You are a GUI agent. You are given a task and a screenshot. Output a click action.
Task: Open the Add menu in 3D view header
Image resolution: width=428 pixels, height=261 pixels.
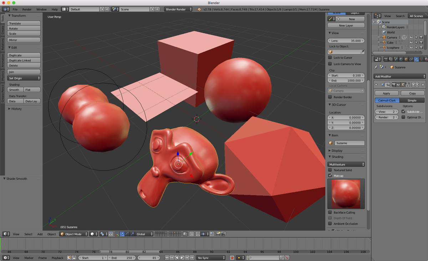40,234
